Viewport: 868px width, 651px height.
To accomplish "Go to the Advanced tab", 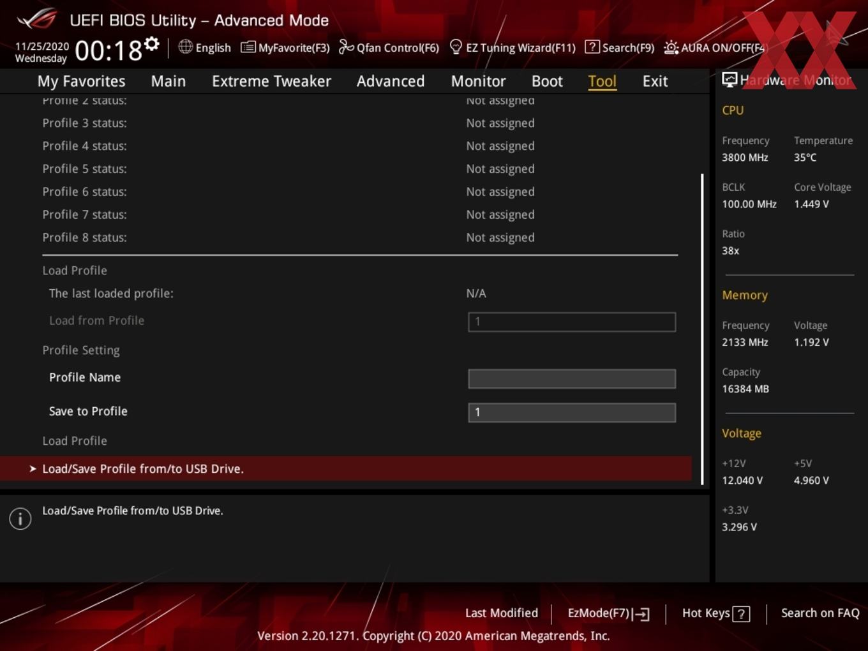I will pyautogui.click(x=391, y=81).
